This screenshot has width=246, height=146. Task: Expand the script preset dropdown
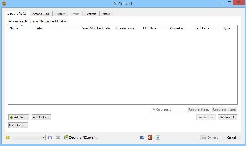click(29, 137)
